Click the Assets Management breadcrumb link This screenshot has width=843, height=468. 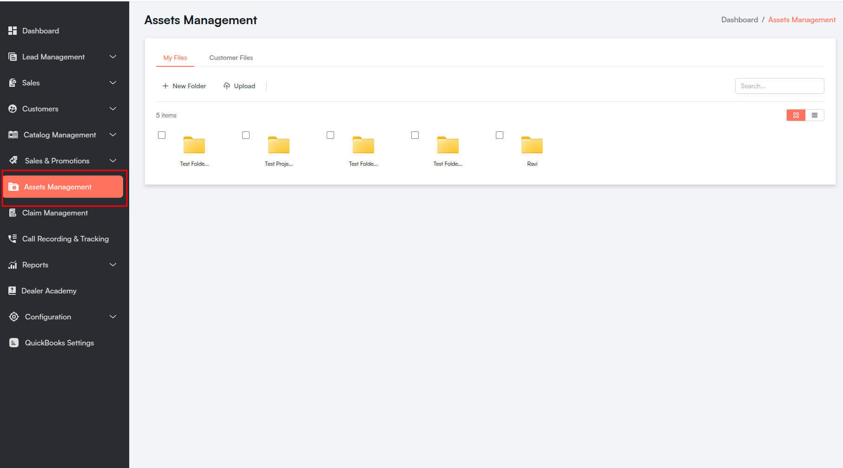point(802,19)
